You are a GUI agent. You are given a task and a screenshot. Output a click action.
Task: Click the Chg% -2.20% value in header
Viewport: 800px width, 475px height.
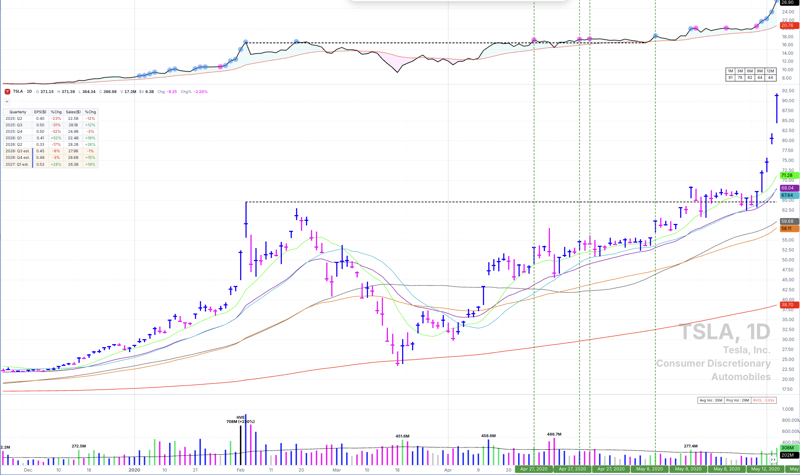pyautogui.click(x=194, y=92)
